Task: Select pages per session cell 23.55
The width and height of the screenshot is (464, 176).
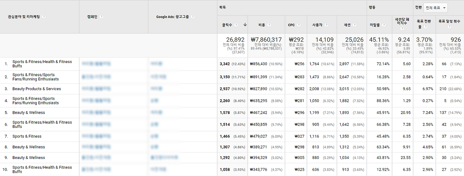Action: pyautogui.click(x=406, y=158)
